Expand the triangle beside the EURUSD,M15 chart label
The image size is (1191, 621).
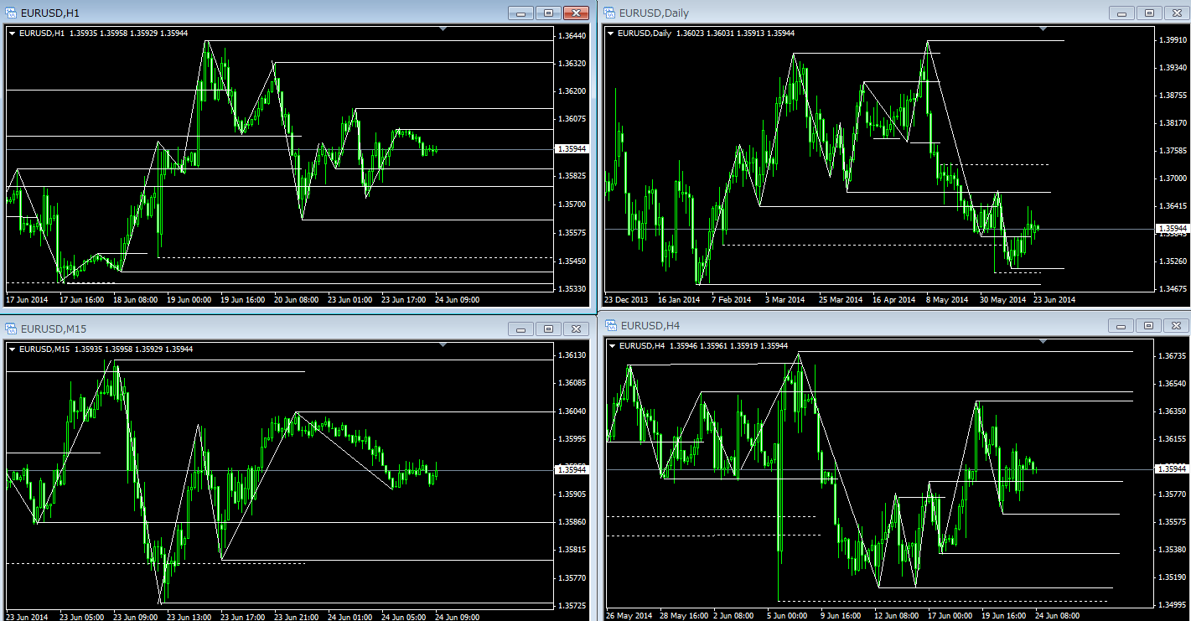pos(12,349)
